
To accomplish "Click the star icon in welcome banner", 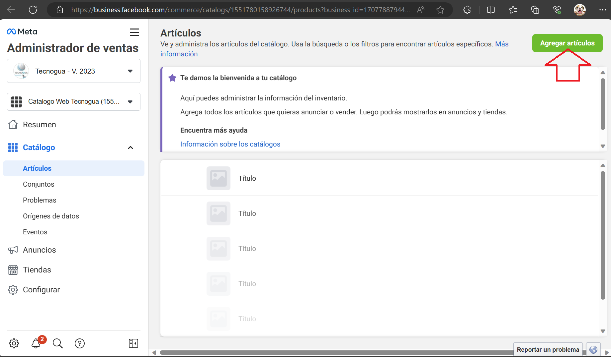I will click(x=172, y=78).
